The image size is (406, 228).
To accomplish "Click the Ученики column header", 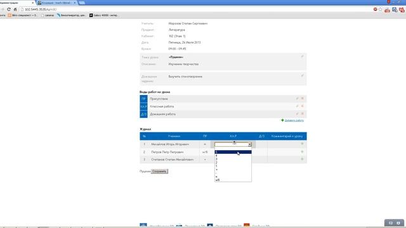I will (174, 136).
